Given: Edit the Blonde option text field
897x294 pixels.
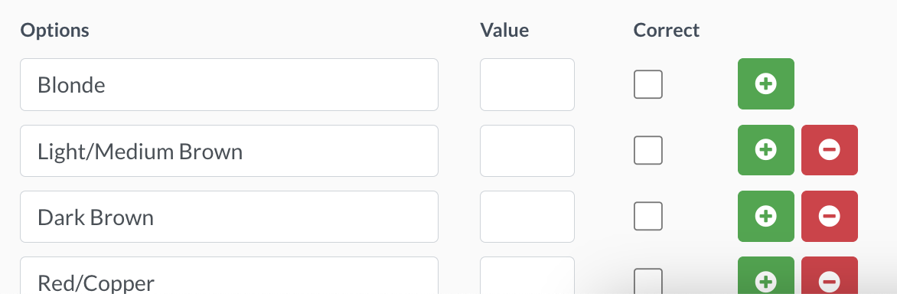Looking at the screenshot, I should pyautogui.click(x=229, y=85).
